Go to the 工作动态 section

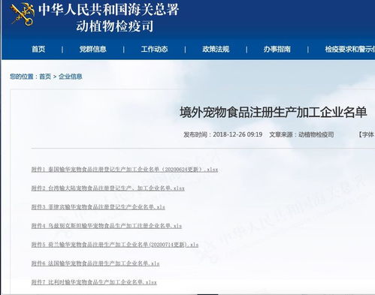click(154, 49)
